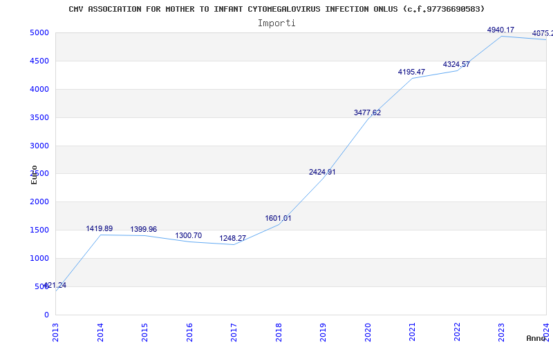553x345 pixels.
Task: Select the data label 2424.91
Action: click(322, 172)
